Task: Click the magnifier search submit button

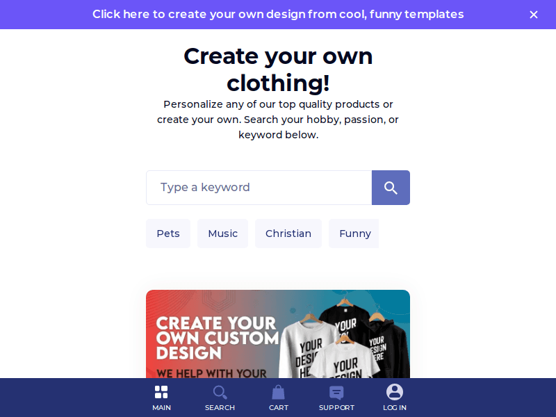Action: pos(391,188)
